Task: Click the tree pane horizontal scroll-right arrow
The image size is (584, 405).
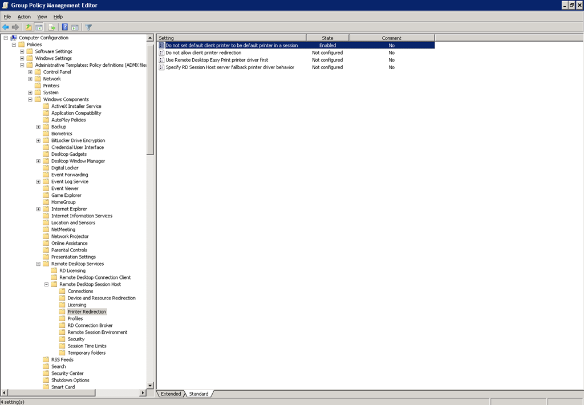Action: coord(143,392)
